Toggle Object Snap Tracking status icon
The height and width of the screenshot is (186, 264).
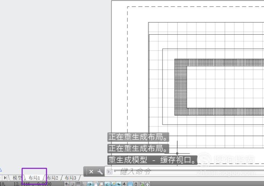[107, 184]
